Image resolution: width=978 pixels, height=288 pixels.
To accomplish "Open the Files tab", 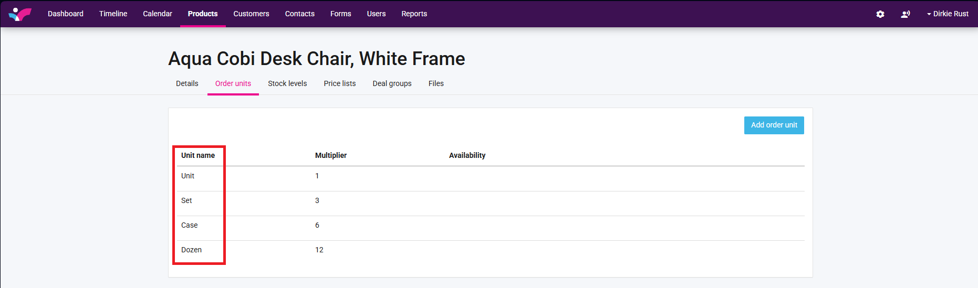I will pos(436,84).
